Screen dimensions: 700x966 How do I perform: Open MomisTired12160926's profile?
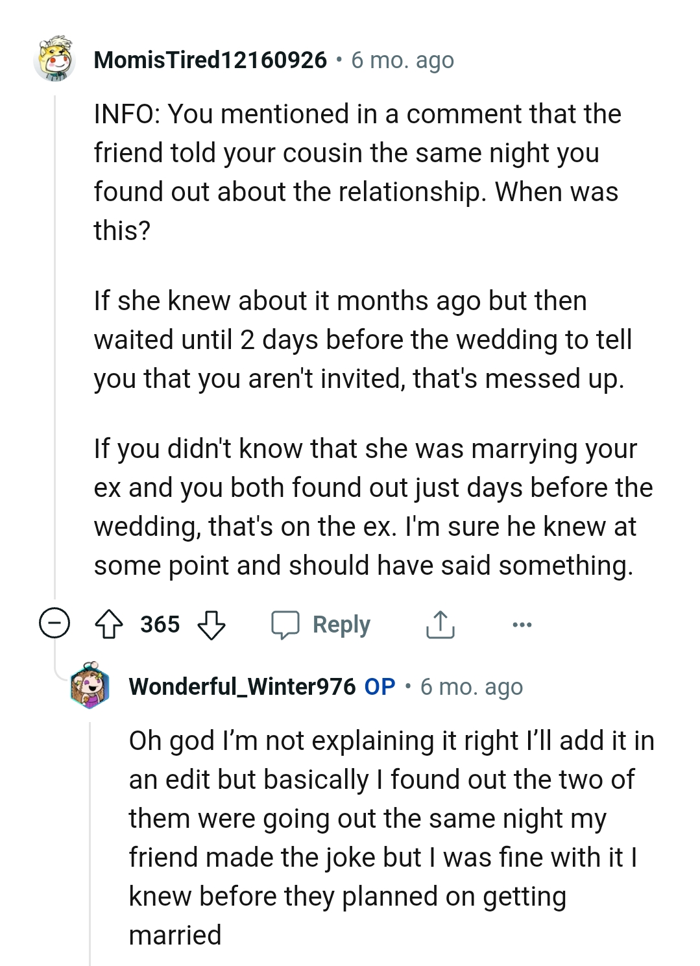click(x=210, y=61)
